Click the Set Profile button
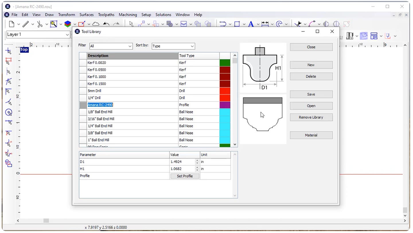 click(185, 176)
